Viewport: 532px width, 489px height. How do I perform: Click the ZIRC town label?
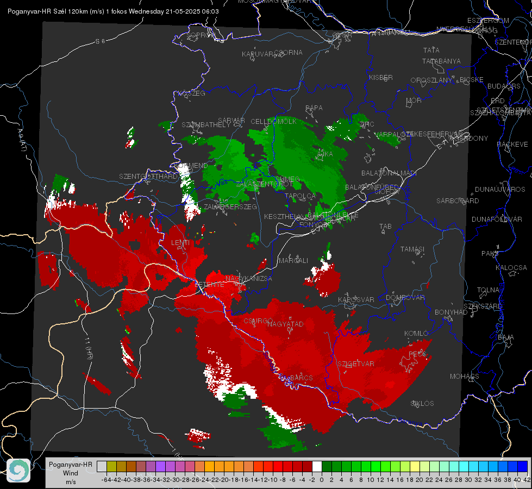(367, 124)
